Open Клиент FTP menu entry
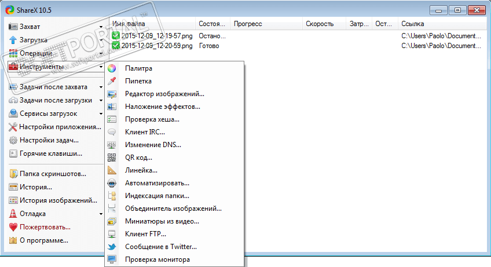Screen dimensions: 491x267 [174, 234]
